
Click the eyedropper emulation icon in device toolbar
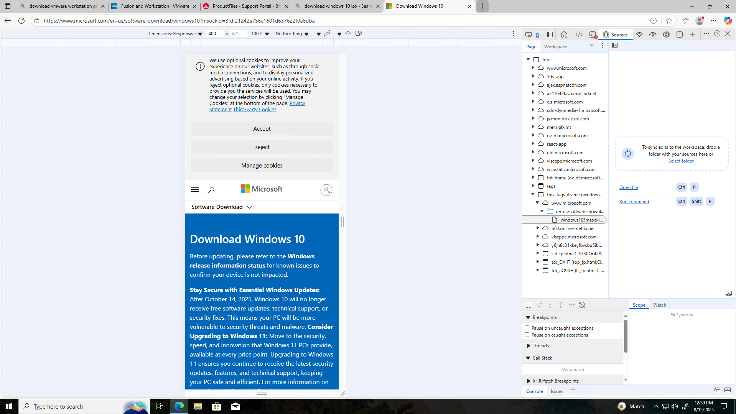click(327, 34)
